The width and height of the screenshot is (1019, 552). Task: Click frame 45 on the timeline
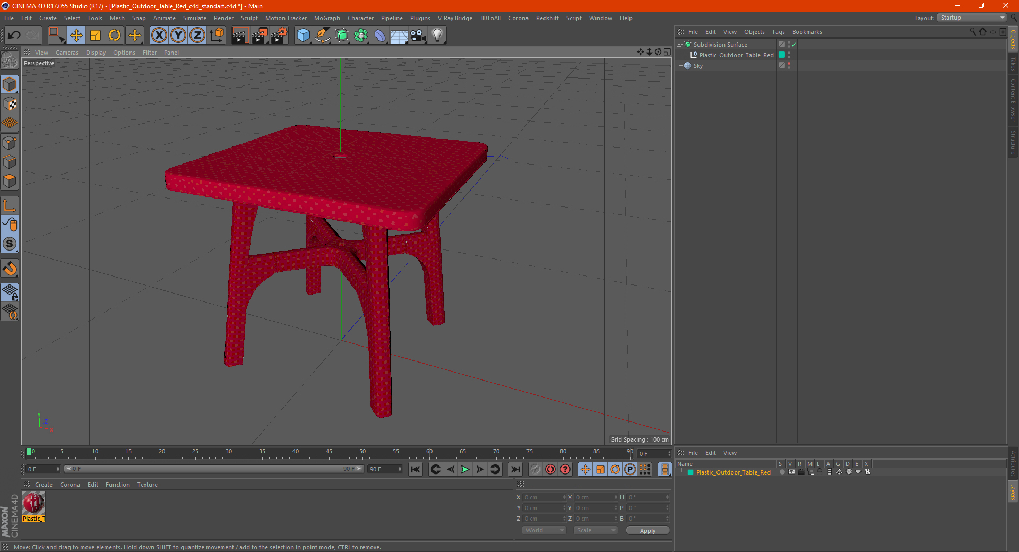(x=329, y=453)
